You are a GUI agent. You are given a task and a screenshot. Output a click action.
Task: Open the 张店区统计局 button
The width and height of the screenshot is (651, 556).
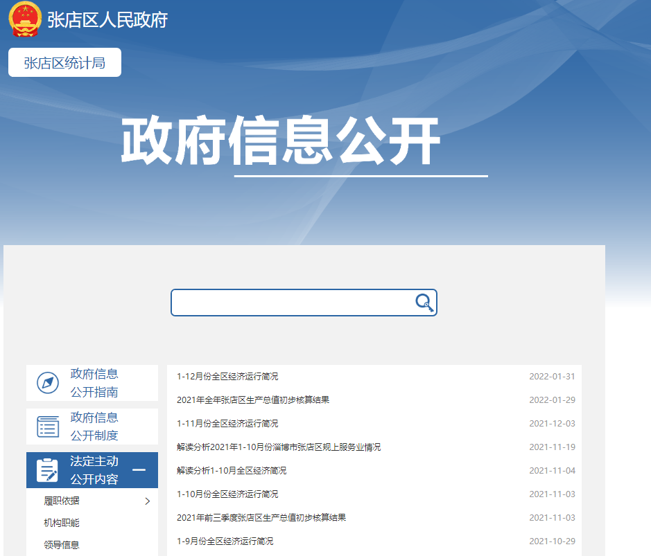click(x=64, y=63)
